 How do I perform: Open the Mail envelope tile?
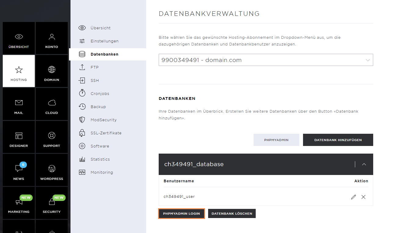click(19, 104)
